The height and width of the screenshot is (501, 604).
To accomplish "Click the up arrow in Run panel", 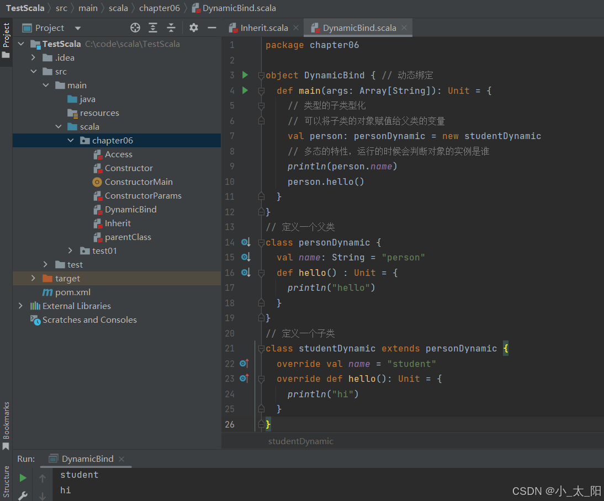I will 43,478.
